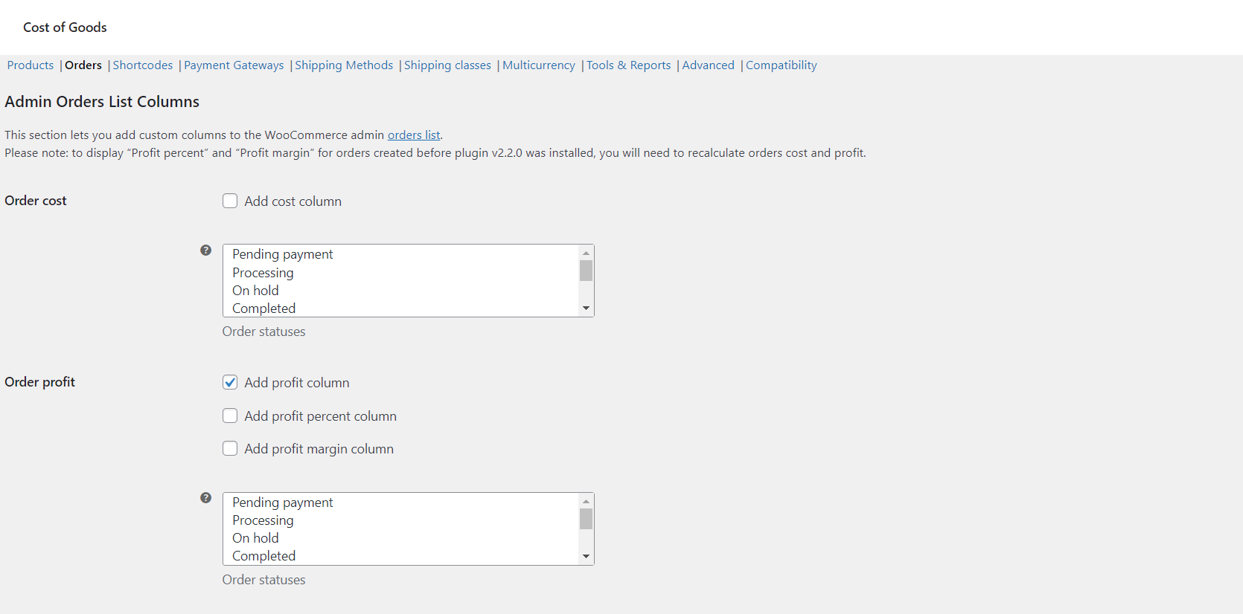Switch to the Products tab
Screen dimensions: 1243x614
tap(30, 65)
